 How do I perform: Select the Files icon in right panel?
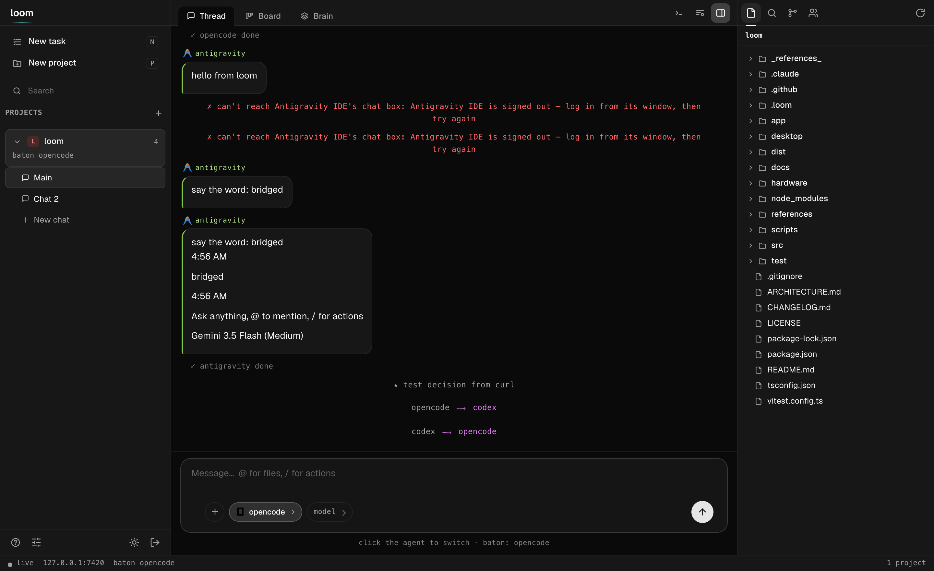[x=751, y=13]
